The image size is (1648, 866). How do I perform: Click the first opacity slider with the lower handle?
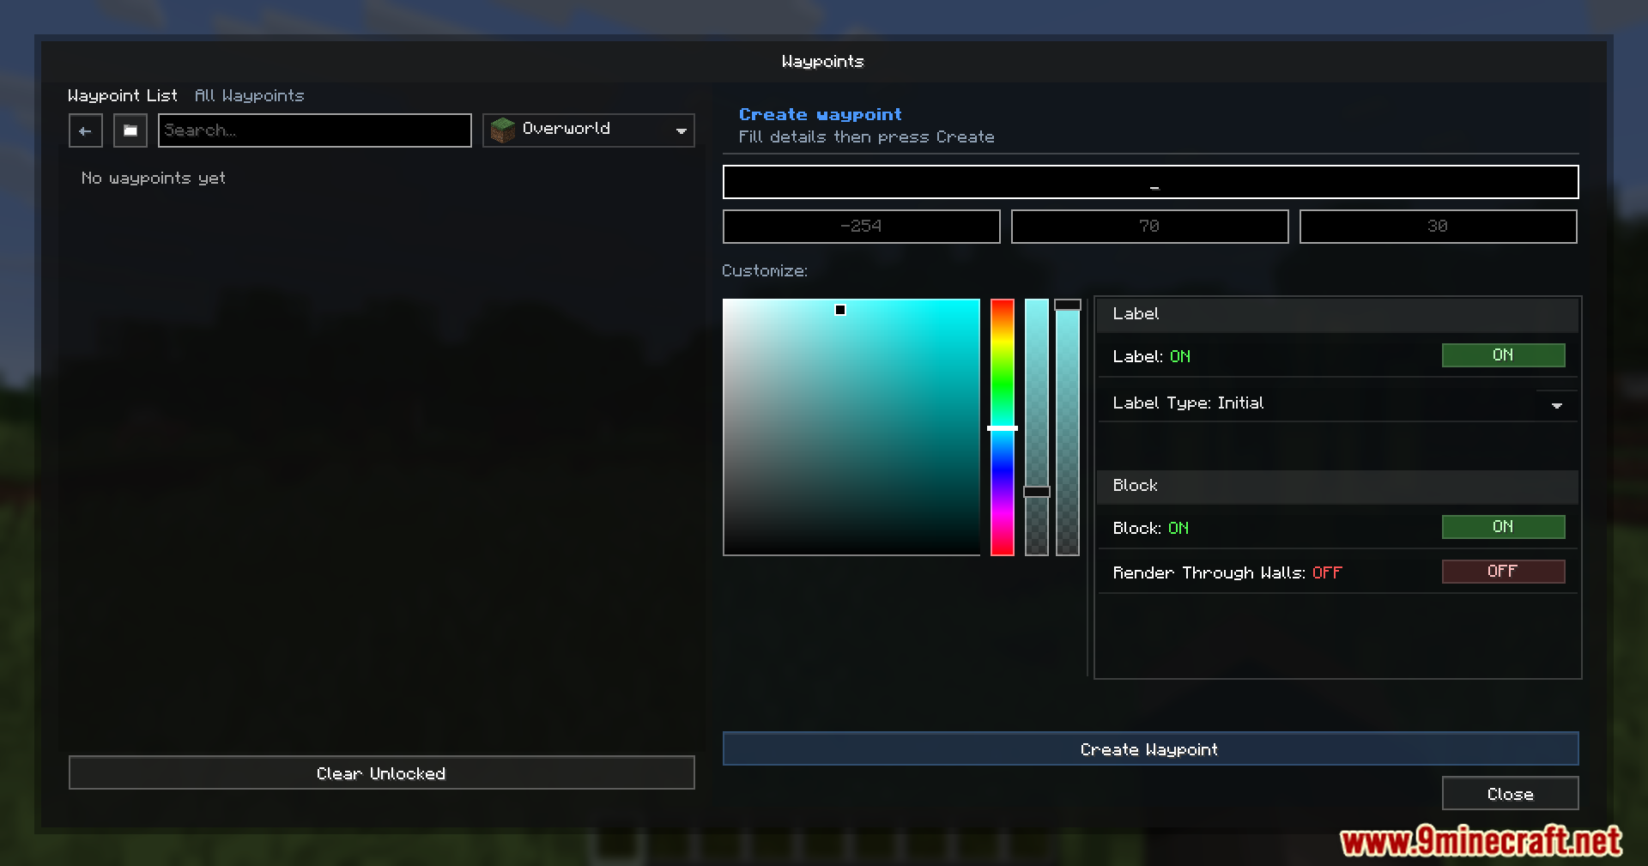coord(1037,427)
